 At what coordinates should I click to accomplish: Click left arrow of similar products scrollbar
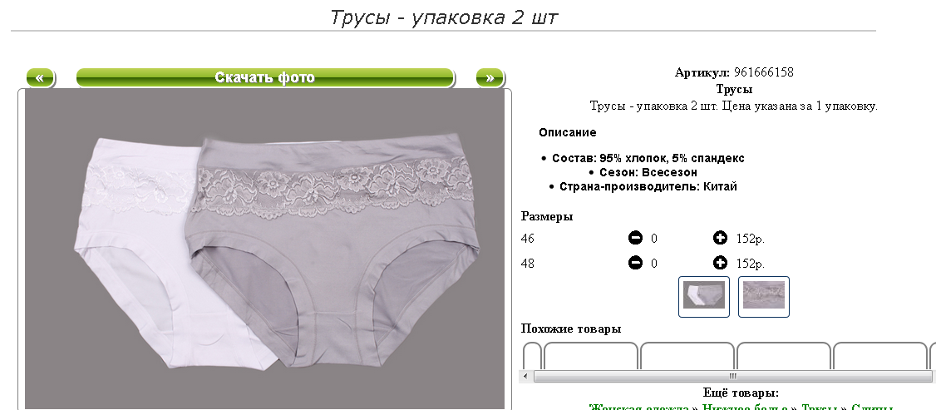coord(526,376)
